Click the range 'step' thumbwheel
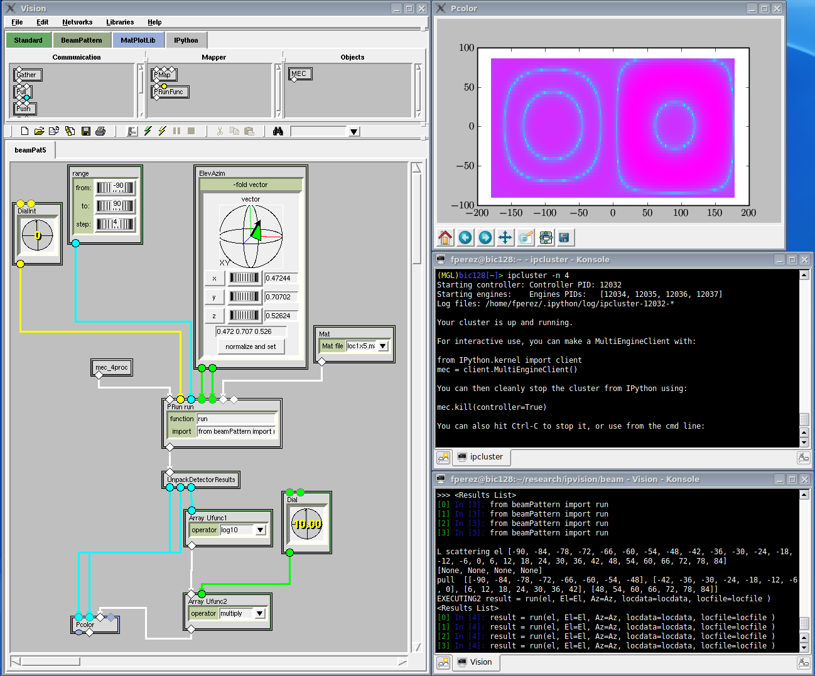 [115, 223]
